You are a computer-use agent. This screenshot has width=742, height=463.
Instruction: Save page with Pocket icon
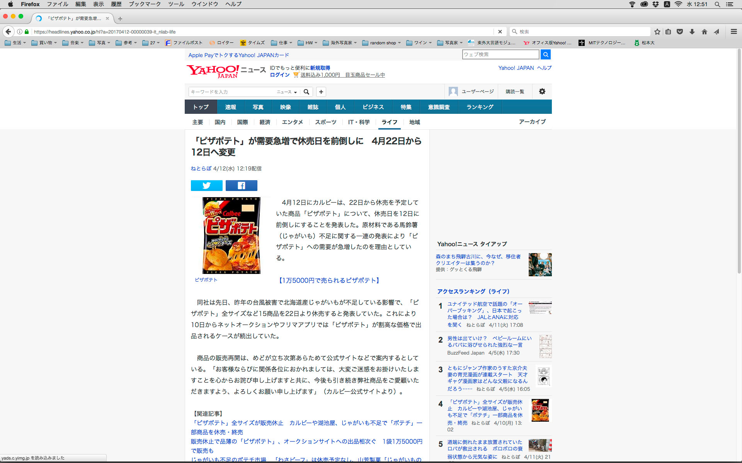click(x=680, y=32)
